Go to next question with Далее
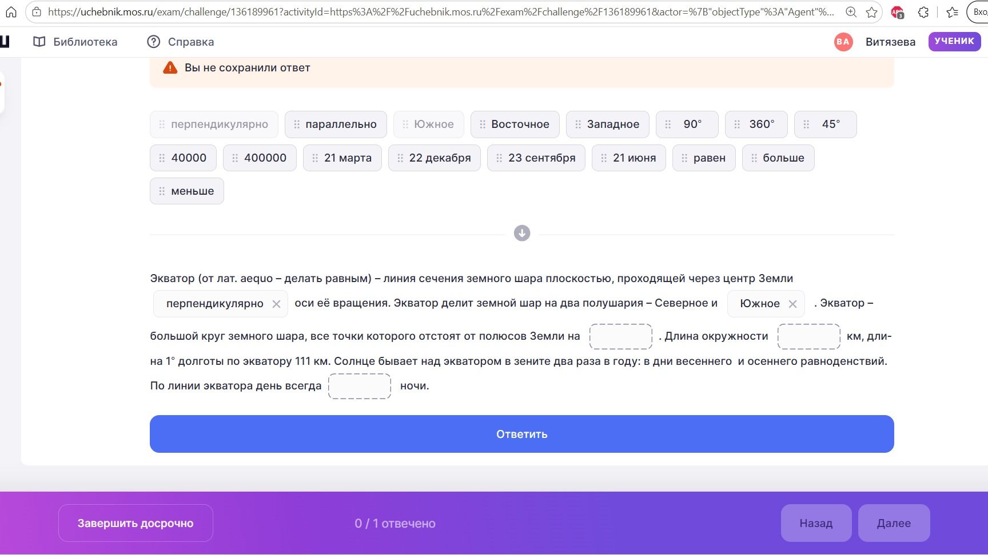This screenshot has width=988, height=555. [894, 523]
